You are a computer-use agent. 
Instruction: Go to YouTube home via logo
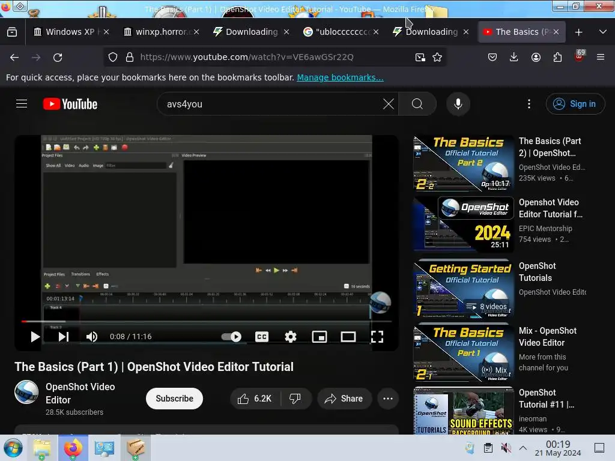pyautogui.click(x=70, y=104)
